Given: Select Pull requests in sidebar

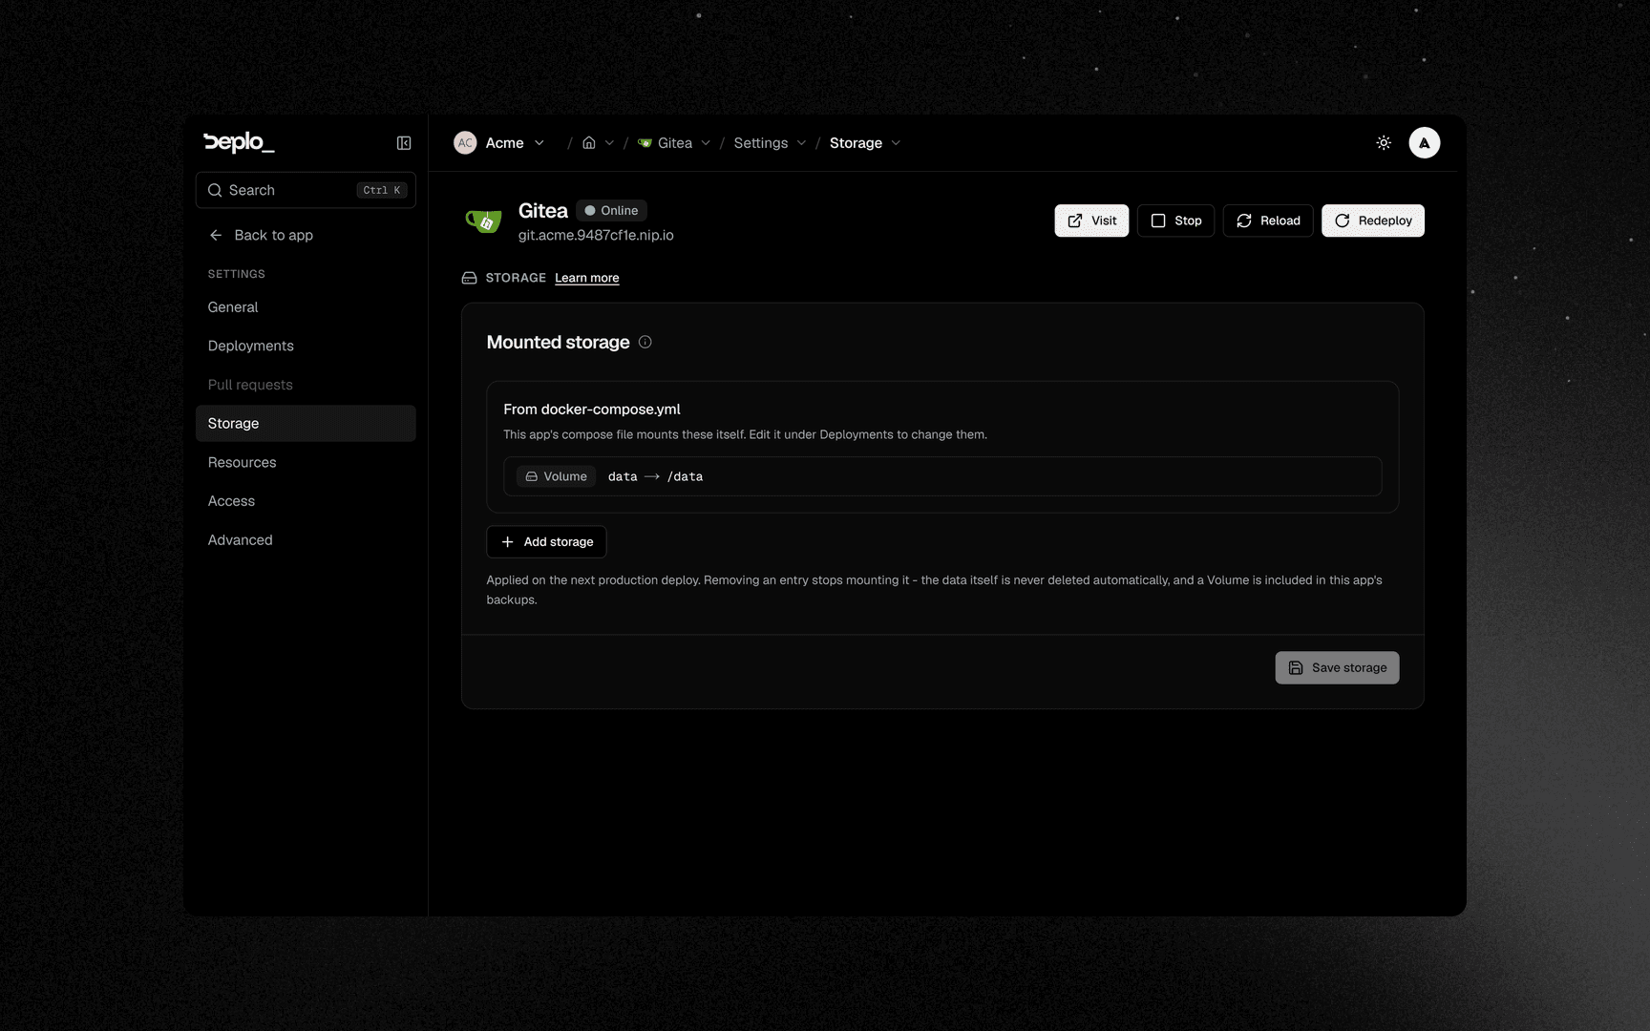Looking at the screenshot, I should [x=306, y=385].
